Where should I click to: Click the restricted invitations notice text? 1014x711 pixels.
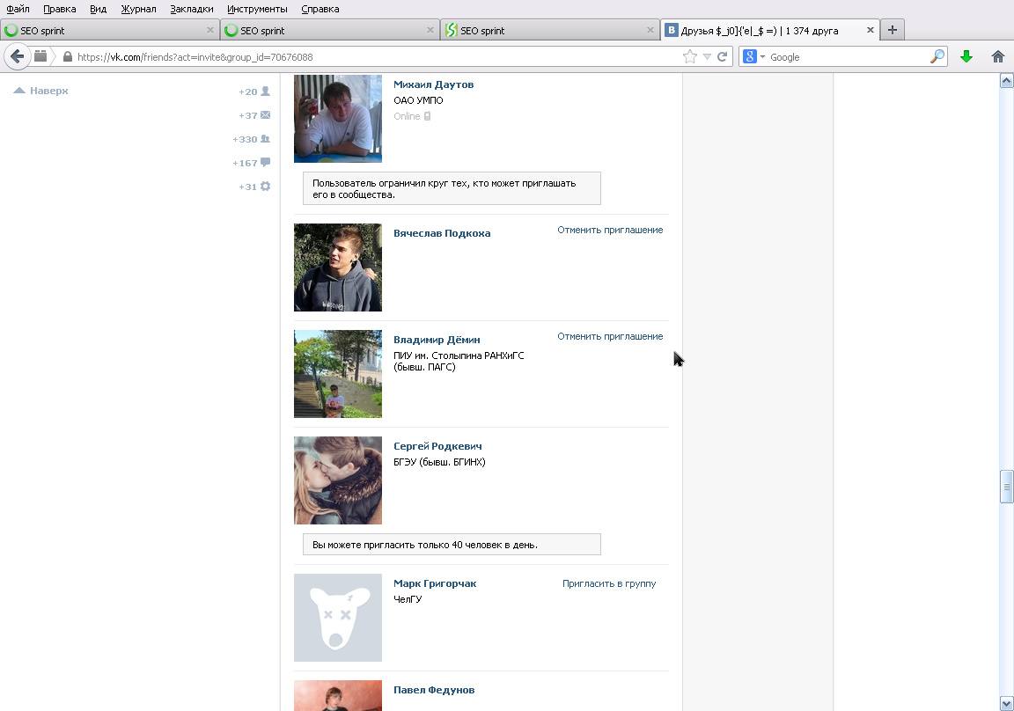pos(452,188)
